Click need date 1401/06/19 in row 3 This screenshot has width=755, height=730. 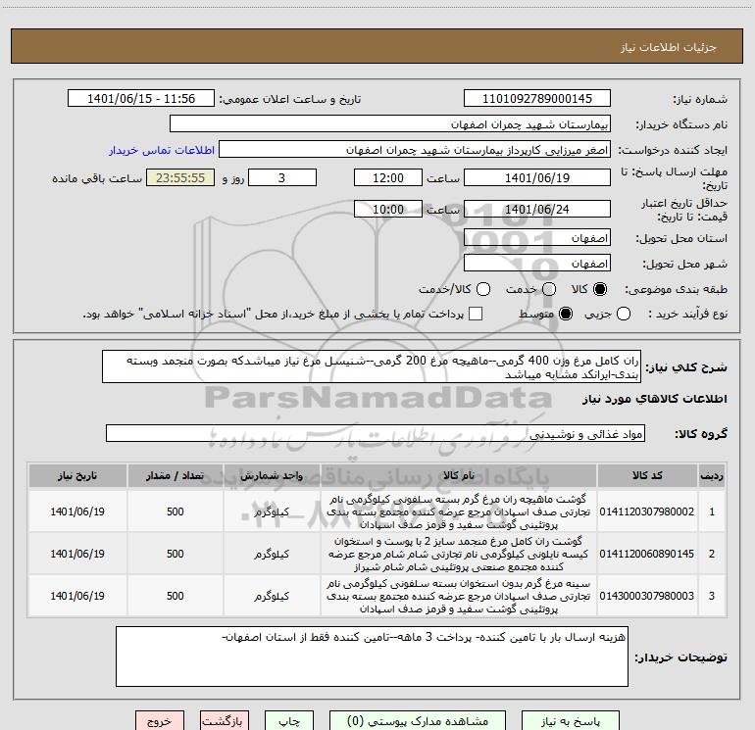coord(77,596)
